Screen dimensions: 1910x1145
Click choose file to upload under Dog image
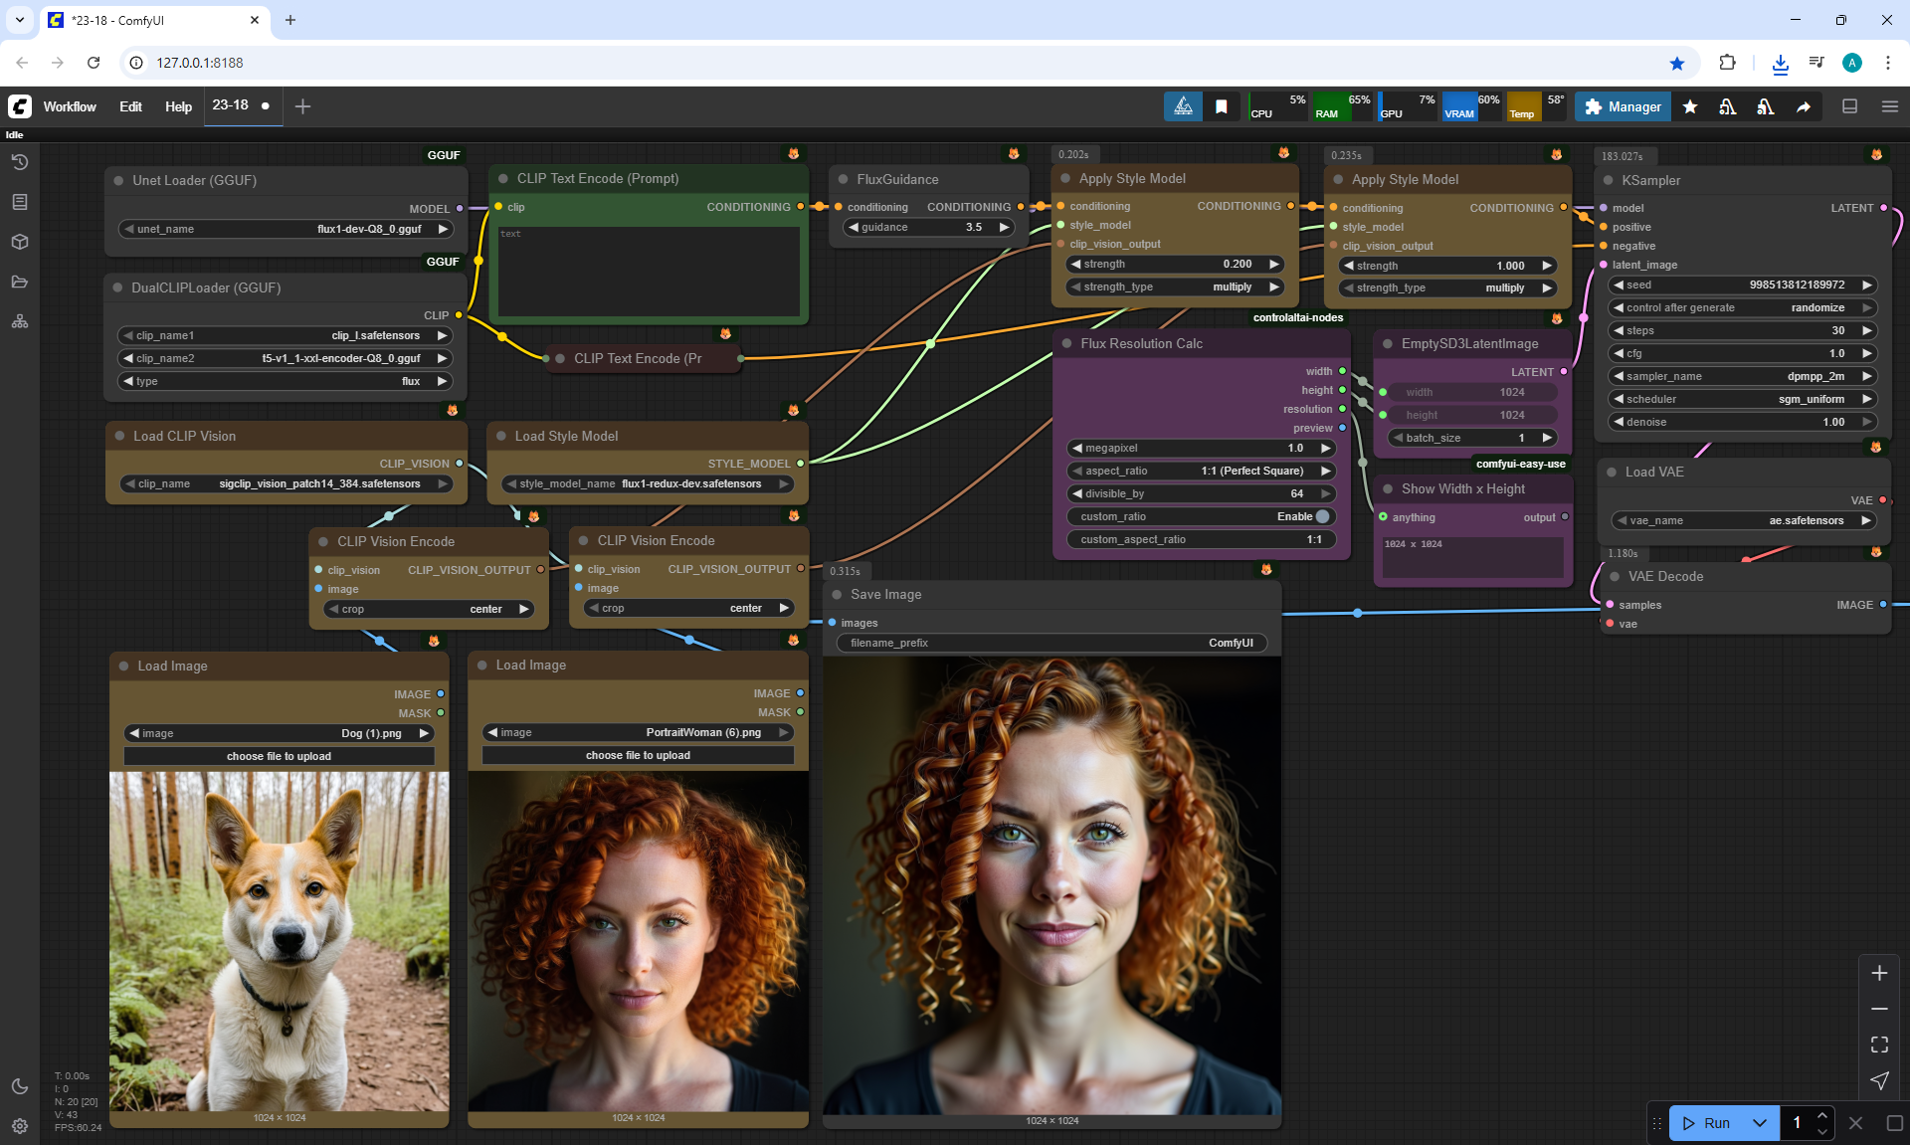tap(279, 756)
